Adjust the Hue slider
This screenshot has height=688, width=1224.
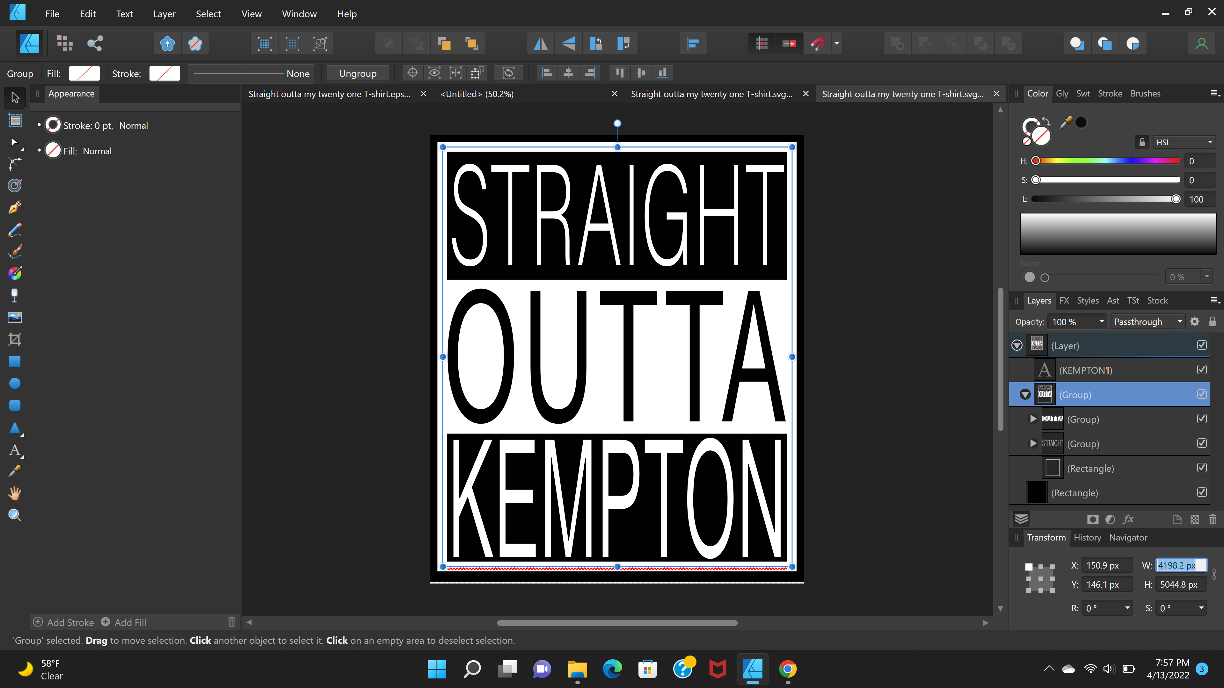tap(1105, 161)
